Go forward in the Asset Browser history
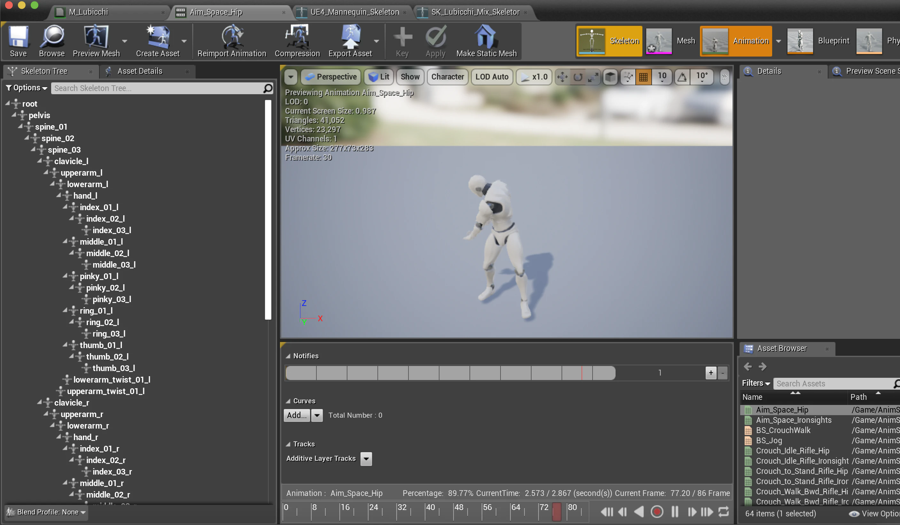Screen dimensions: 900x525 point(763,367)
